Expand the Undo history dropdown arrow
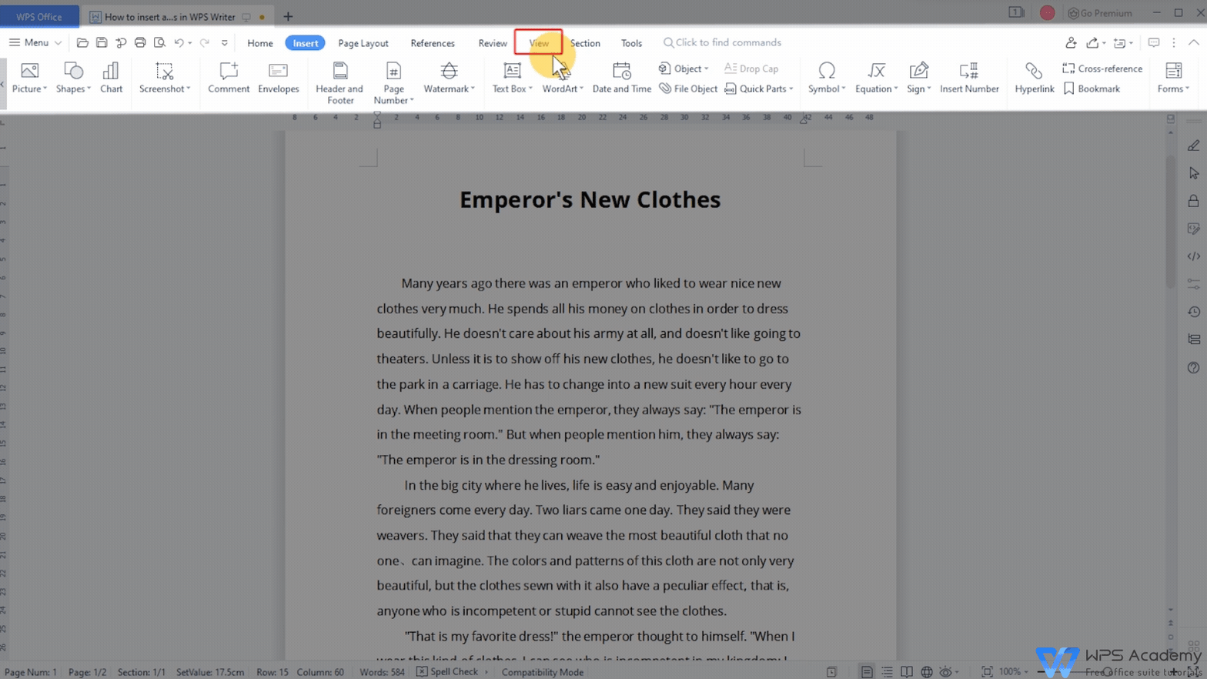This screenshot has height=679, width=1207. point(190,43)
